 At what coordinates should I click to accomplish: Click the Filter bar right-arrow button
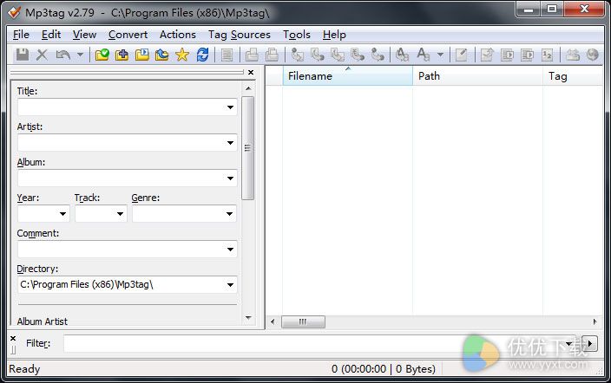(x=589, y=344)
